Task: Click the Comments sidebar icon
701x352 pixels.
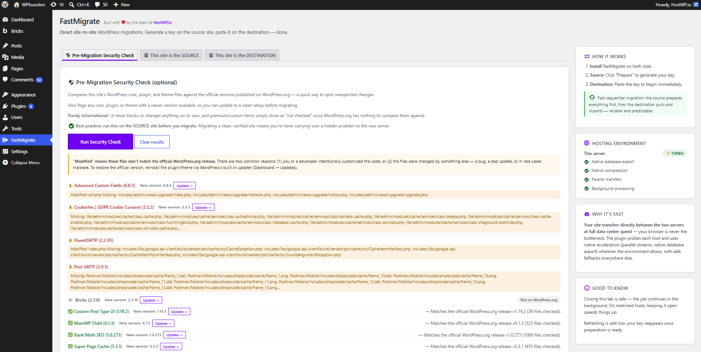Action: tap(6, 80)
